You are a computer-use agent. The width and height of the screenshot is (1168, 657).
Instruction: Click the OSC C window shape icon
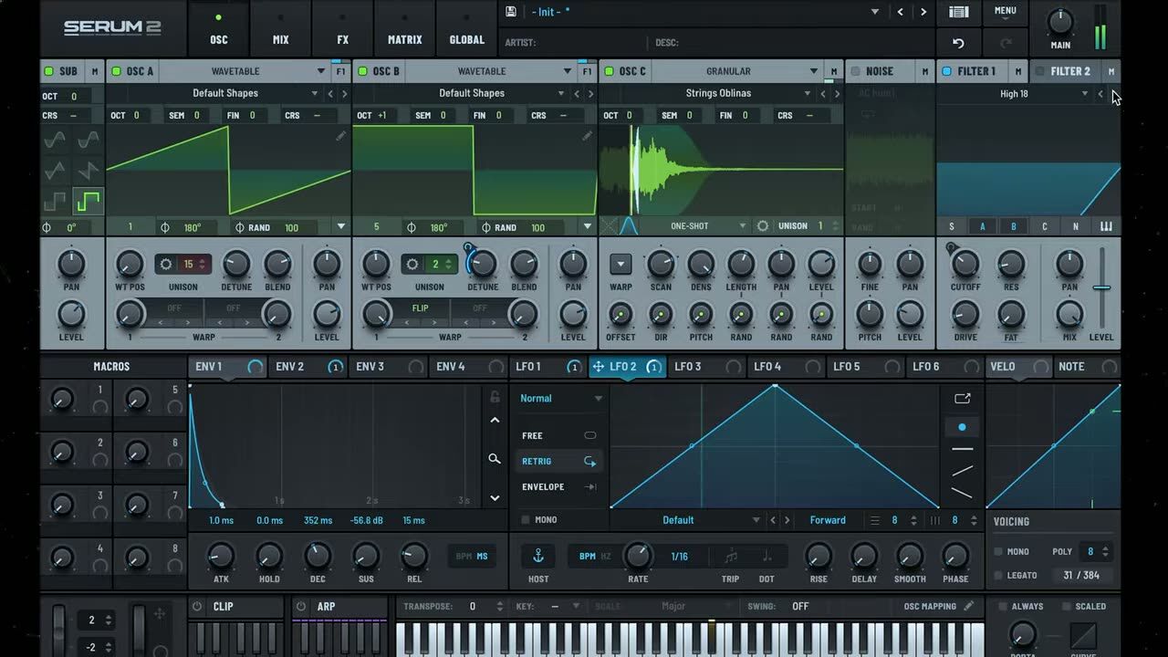click(x=629, y=226)
